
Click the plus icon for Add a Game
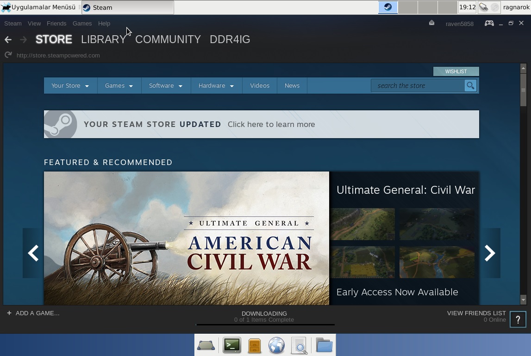(9, 313)
